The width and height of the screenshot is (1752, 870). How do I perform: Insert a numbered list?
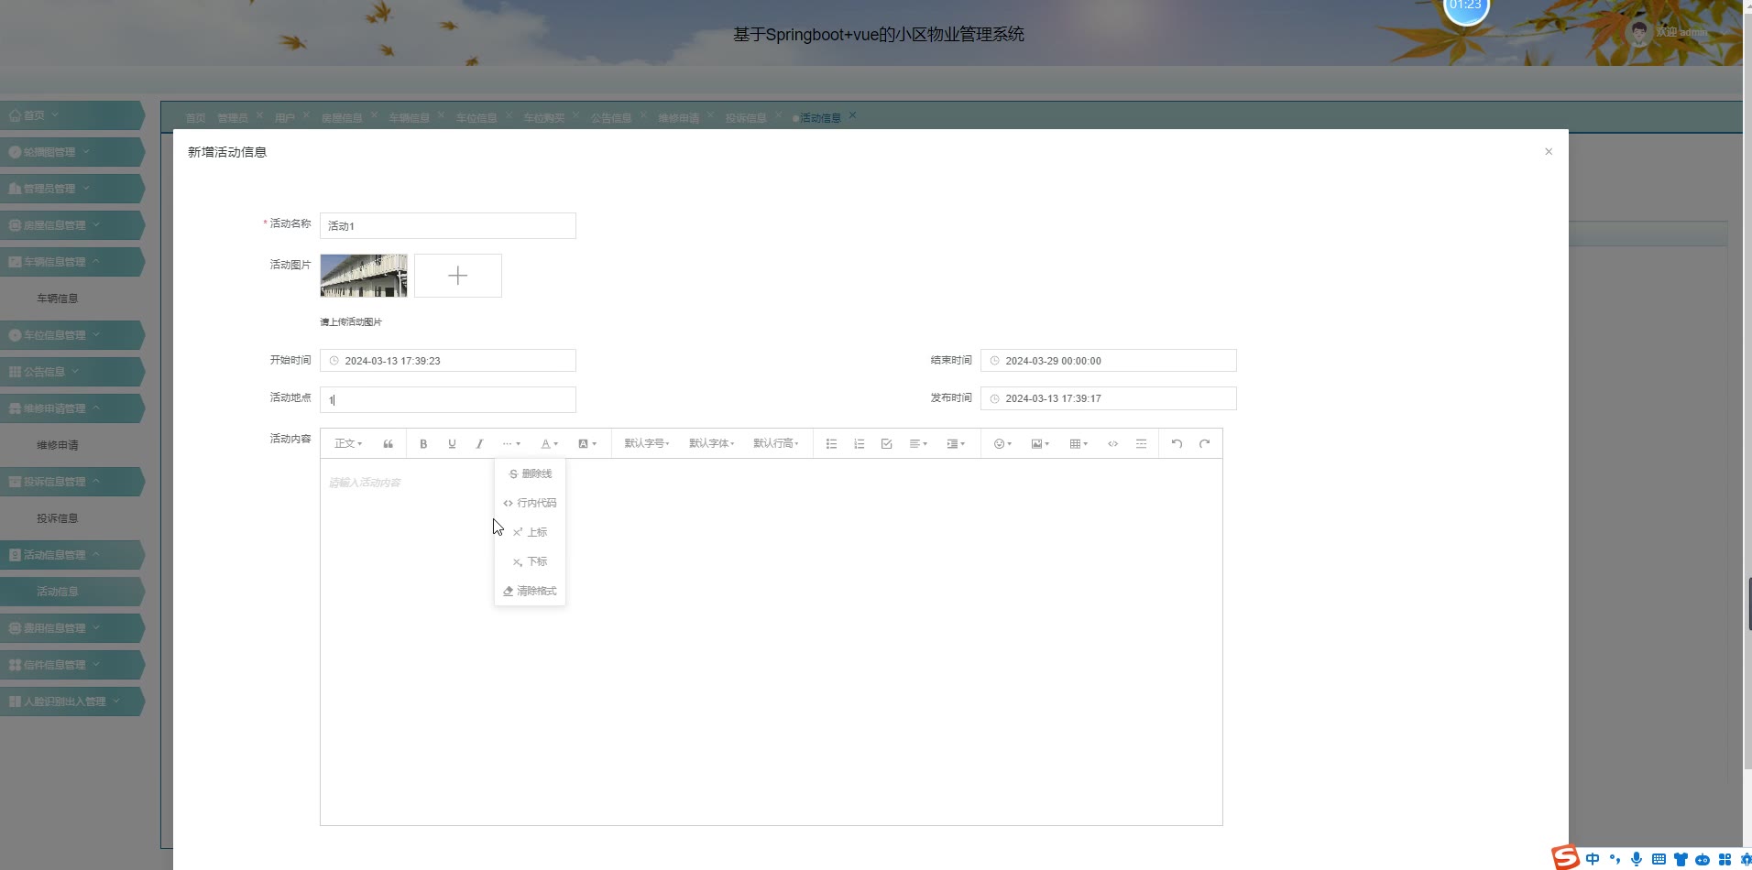click(859, 444)
